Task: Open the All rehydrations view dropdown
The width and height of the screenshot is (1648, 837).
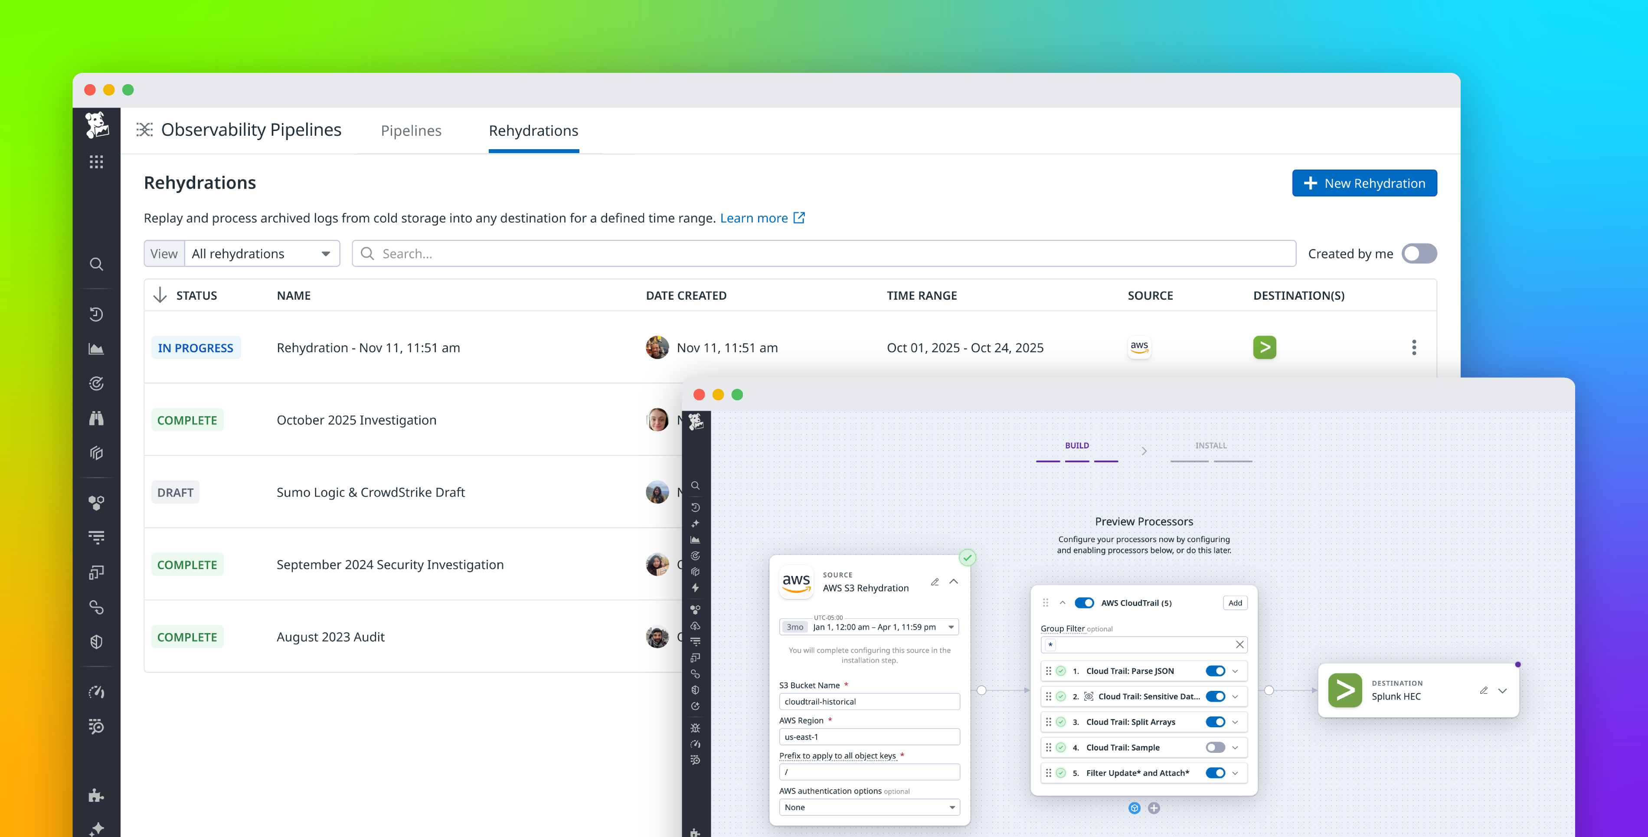Action: (262, 253)
